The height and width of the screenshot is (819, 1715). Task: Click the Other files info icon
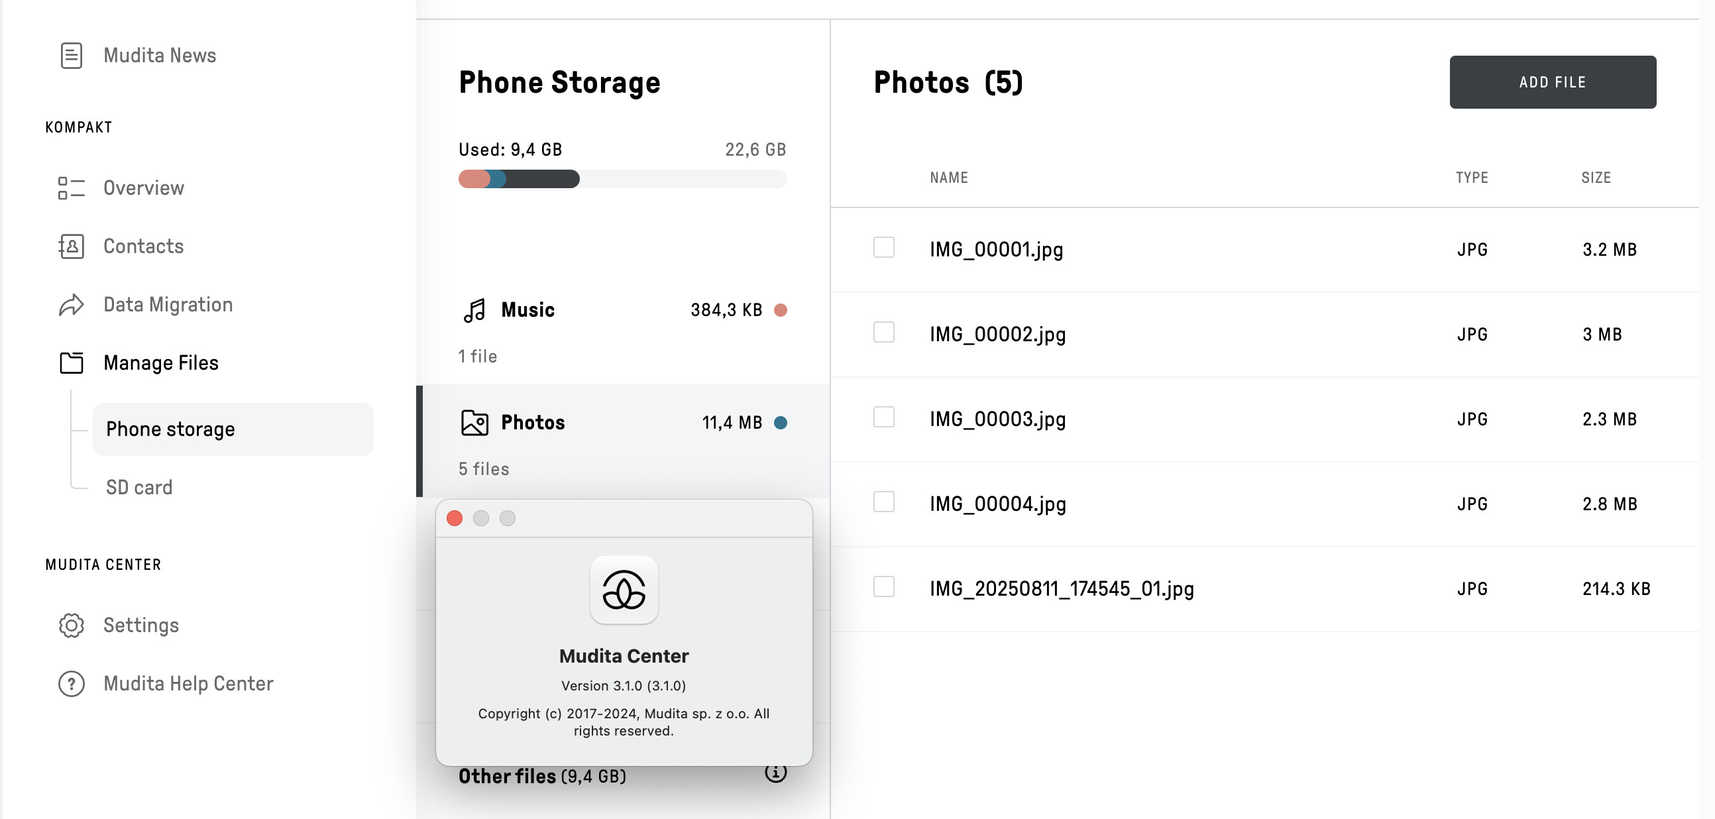pyautogui.click(x=775, y=773)
